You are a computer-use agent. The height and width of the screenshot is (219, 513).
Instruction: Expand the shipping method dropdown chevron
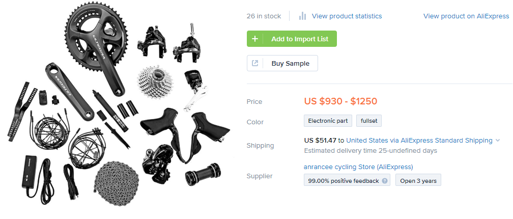click(x=498, y=141)
